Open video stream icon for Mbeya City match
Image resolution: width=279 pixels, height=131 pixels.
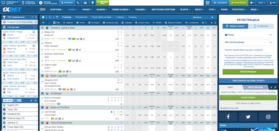[70, 39]
